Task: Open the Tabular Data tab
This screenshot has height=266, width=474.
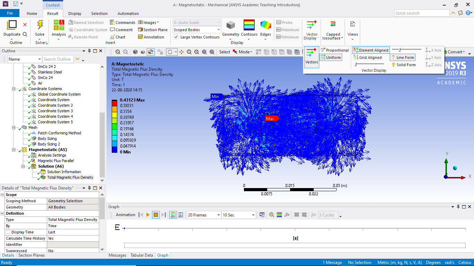Action: pos(142,255)
